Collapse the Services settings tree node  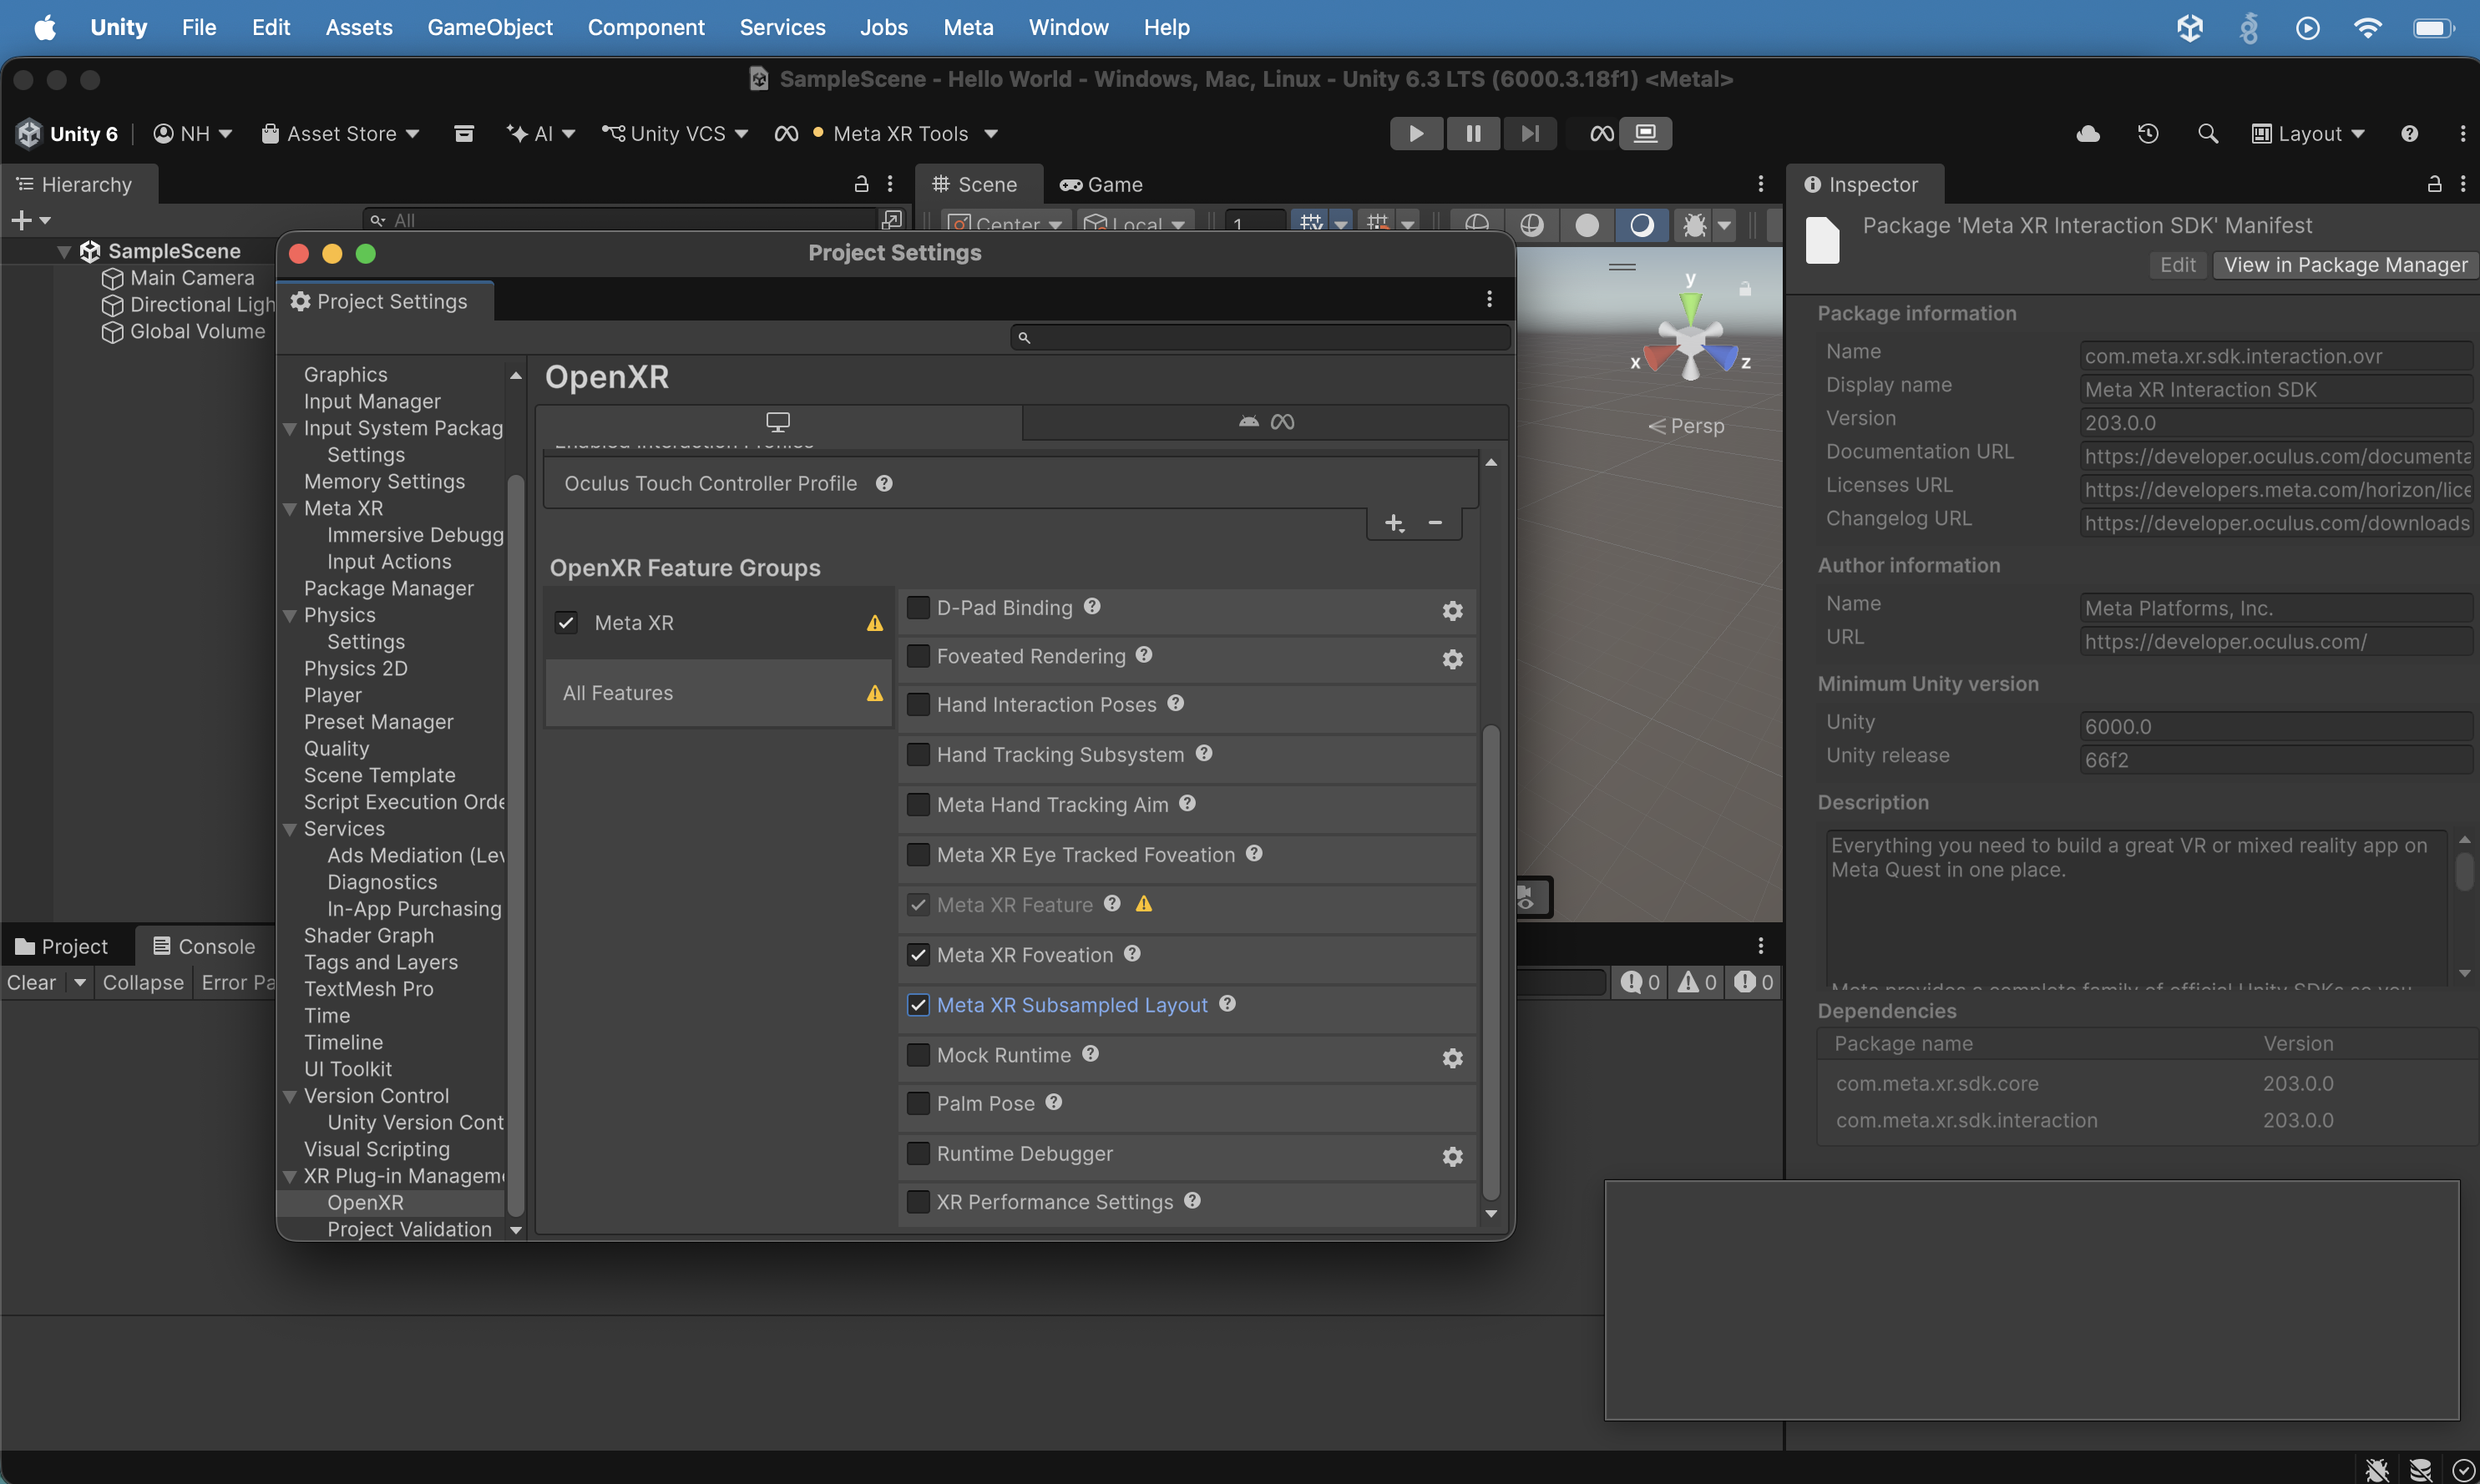click(290, 829)
